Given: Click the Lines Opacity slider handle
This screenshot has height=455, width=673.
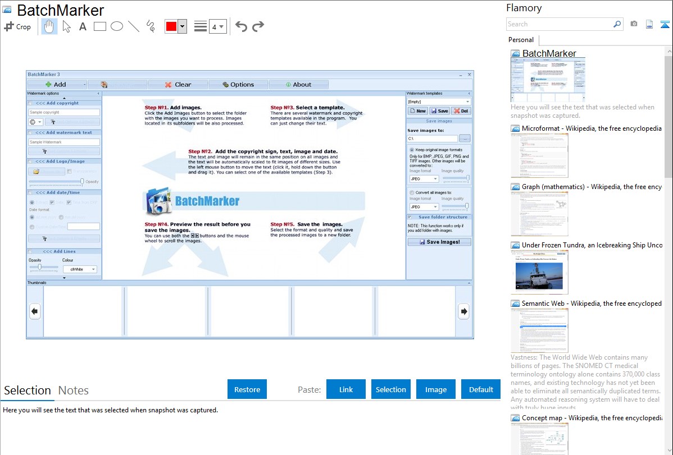Looking at the screenshot, I should 39,267.
